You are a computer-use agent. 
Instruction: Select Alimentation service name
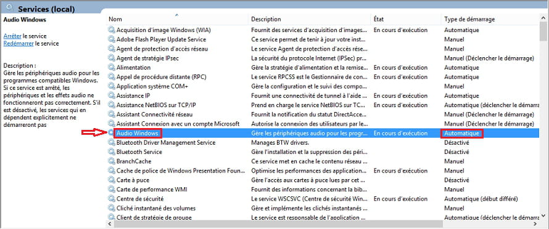pyautogui.click(x=133, y=67)
